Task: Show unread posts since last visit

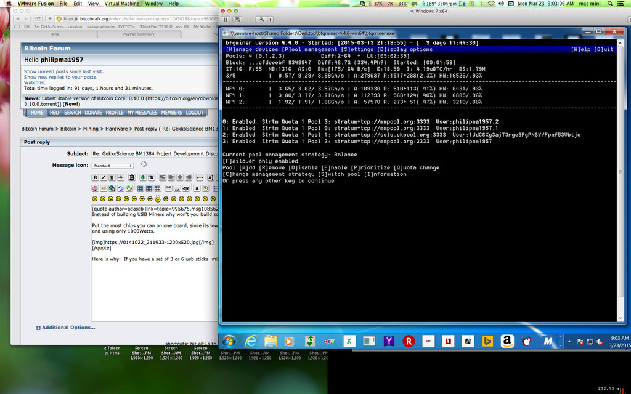Action: coord(63,71)
